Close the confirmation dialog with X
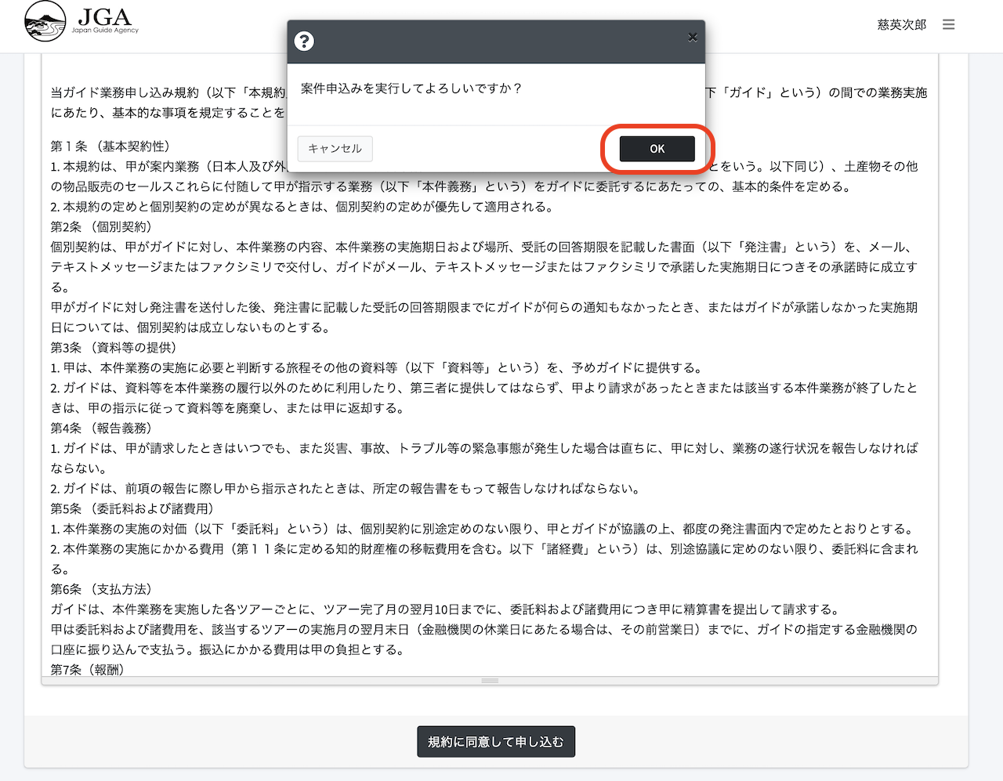This screenshot has width=1003, height=781. coord(692,37)
